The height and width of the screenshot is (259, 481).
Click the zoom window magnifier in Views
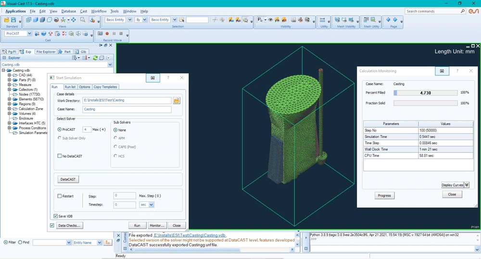click(x=83, y=20)
